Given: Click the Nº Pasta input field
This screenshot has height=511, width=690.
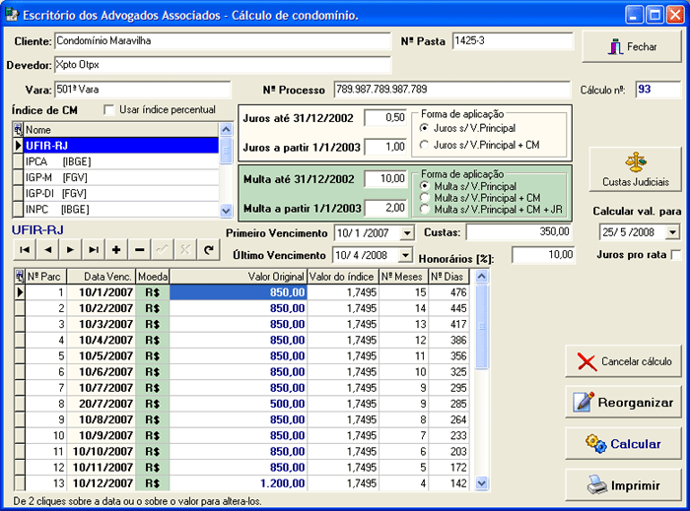Looking at the screenshot, I should point(514,41).
